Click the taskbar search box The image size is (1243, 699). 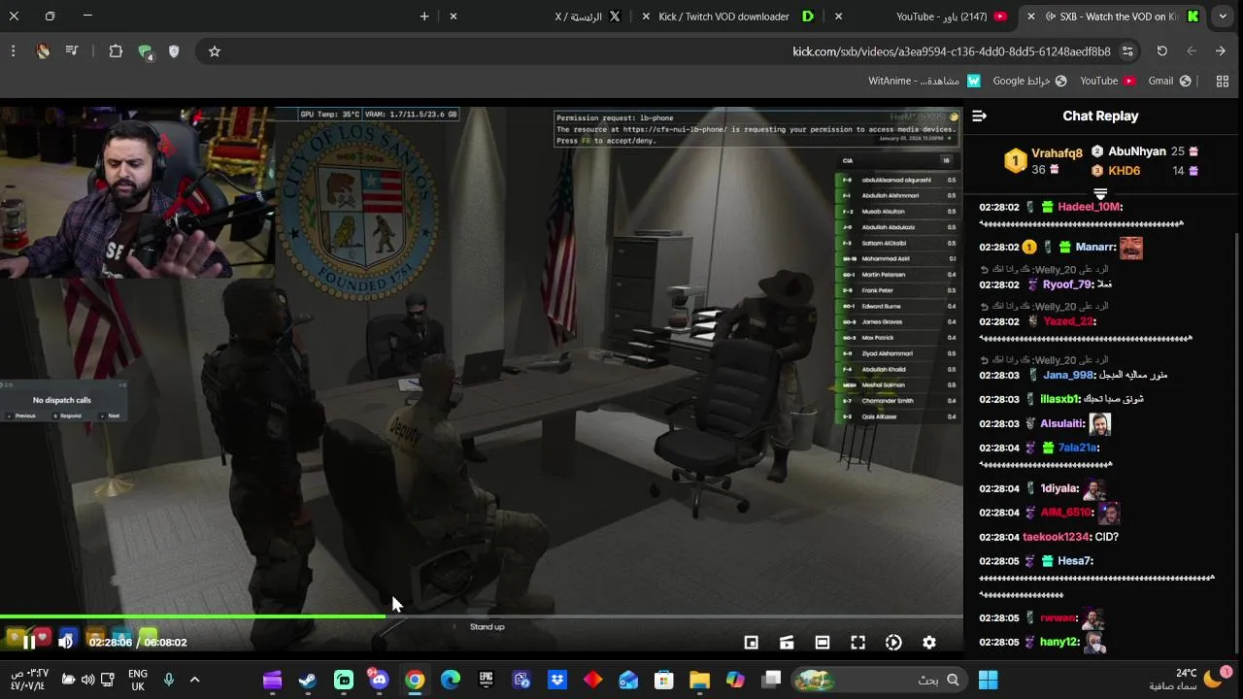coord(882,680)
